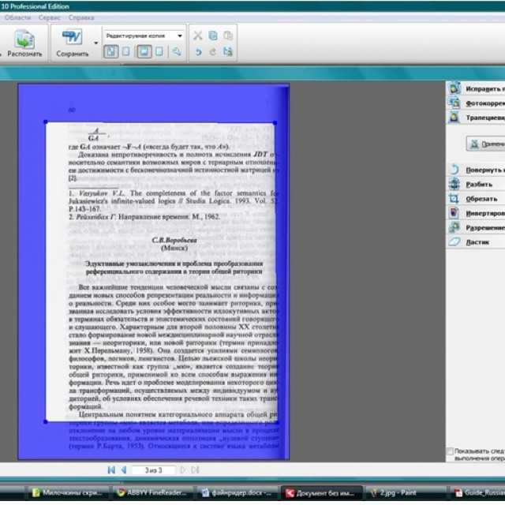
Task: Click the Распознать (Recognize) icon
Action: [24, 39]
